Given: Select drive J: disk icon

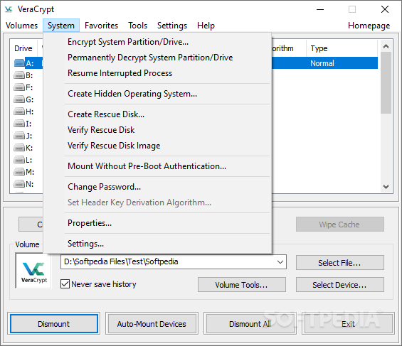Looking at the screenshot, I should [x=19, y=136].
